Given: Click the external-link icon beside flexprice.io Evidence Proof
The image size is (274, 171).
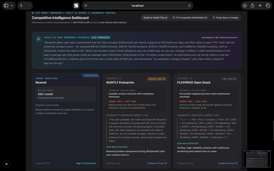Looking at the screenshot, I should coord(236,163).
